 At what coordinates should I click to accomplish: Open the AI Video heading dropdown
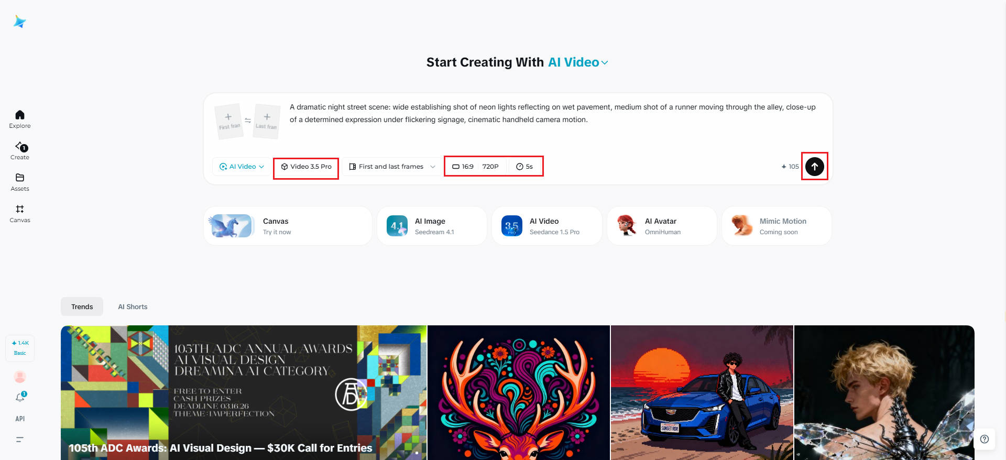(x=578, y=62)
